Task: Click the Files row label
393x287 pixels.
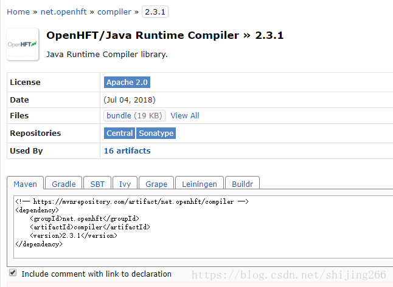Action: (x=19, y=115)
